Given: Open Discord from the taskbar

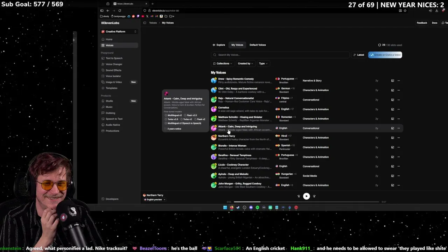Looking at the screenshot, I should (x=251, y=208).
